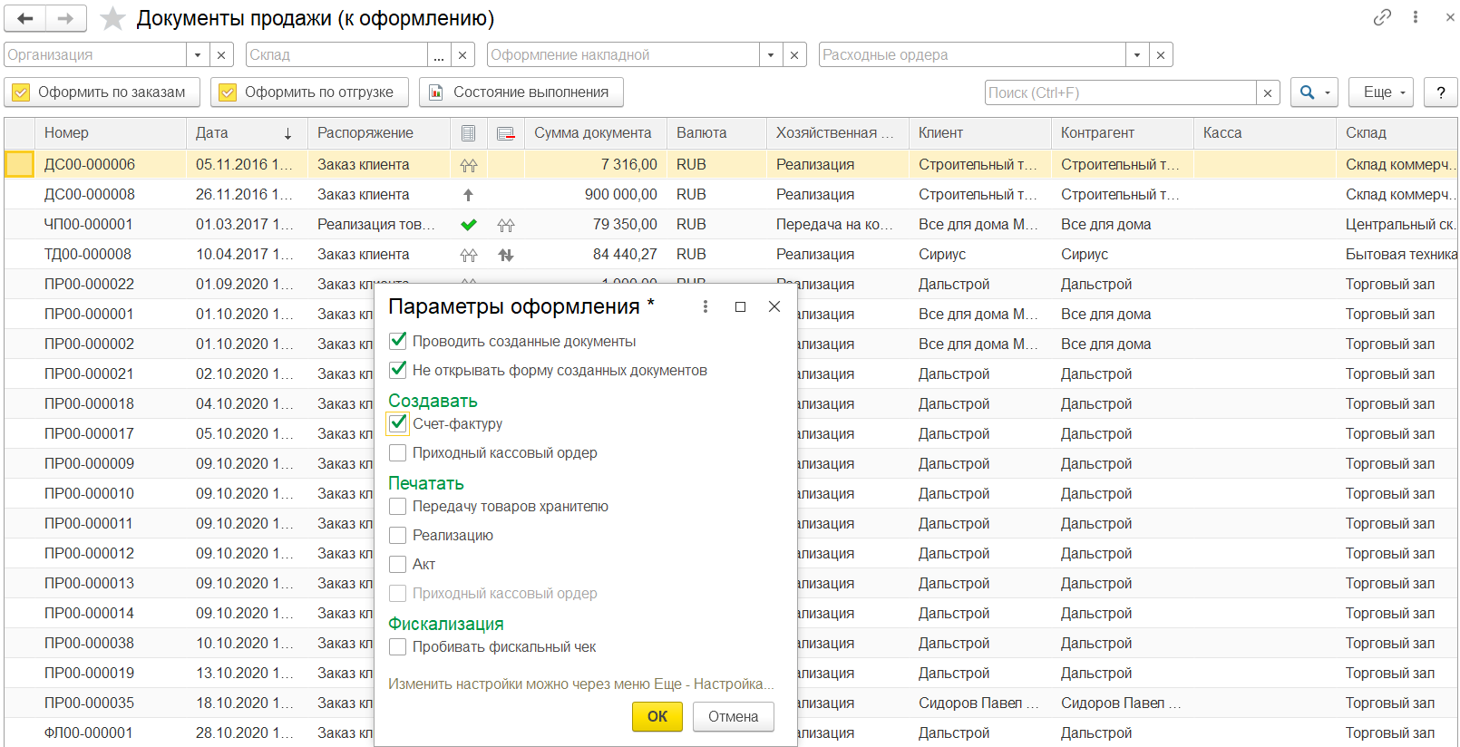
Task: Clear the search field with X
Action: point(1268,92)
